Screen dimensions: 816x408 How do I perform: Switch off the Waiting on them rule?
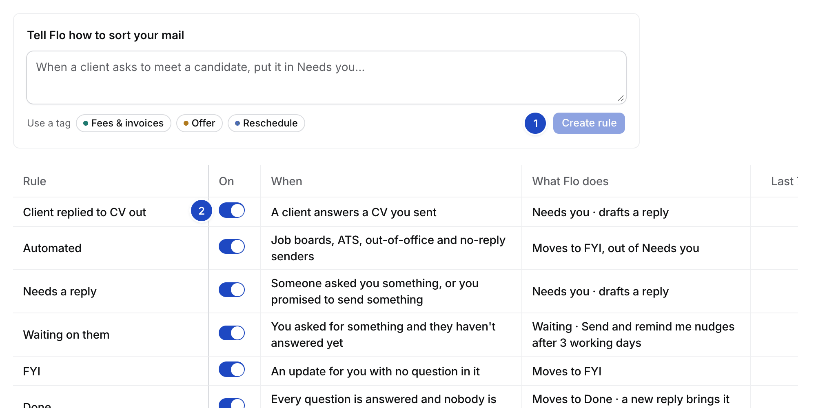coord(232,333)
